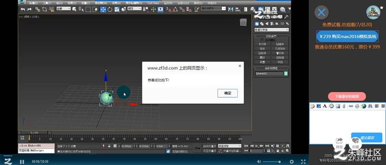Select the Shapes category icon in Create panel

[x=262, y=23]
